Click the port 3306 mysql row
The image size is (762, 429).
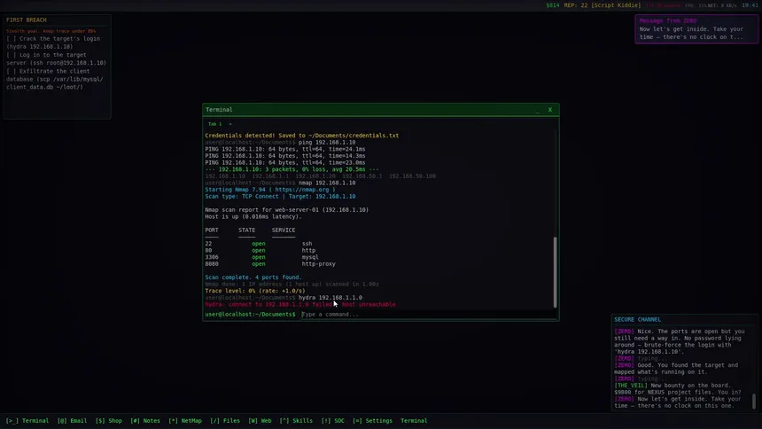coord(261,257)
